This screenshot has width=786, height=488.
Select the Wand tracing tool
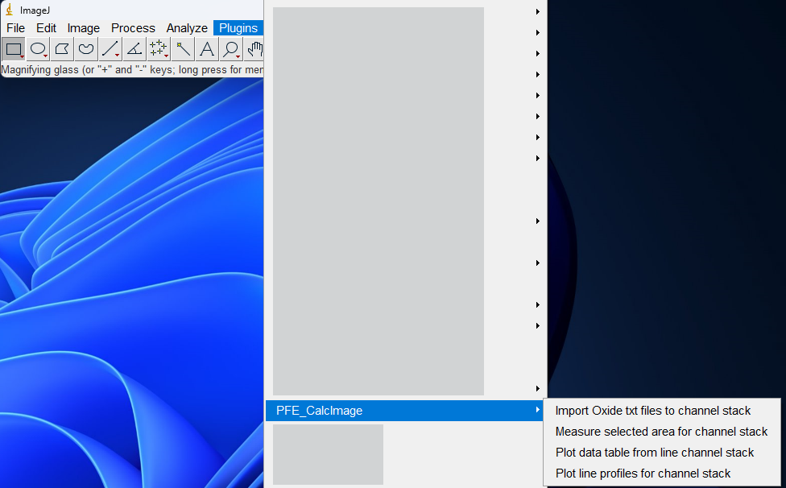tap(184, 49)
